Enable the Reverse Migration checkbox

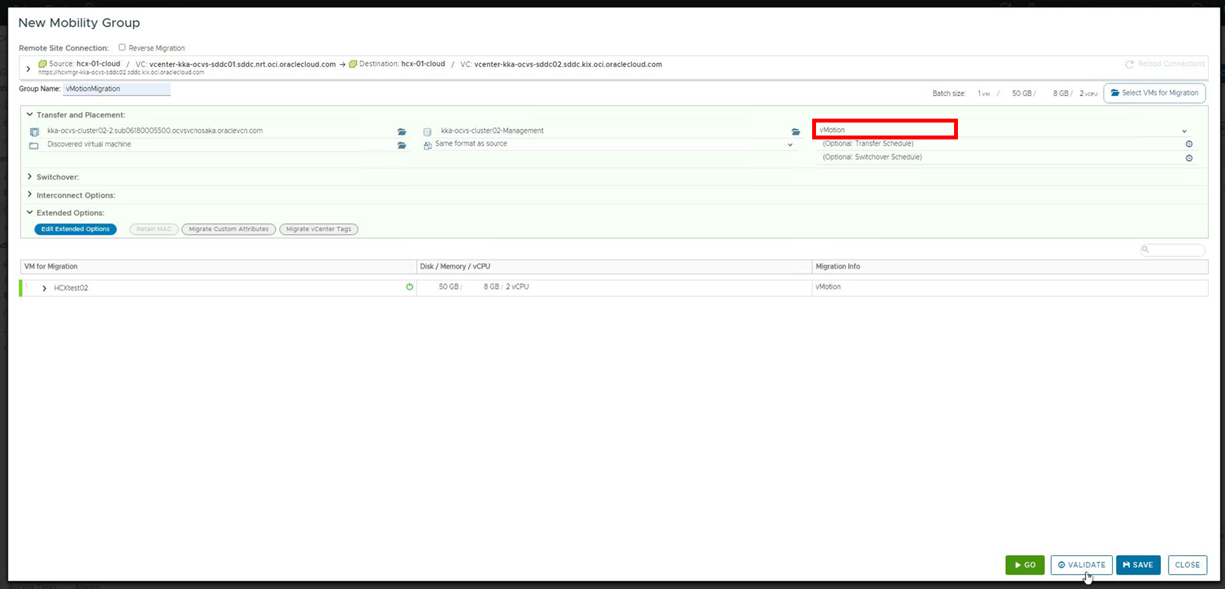pyautogui.click(x=122, y=47)
